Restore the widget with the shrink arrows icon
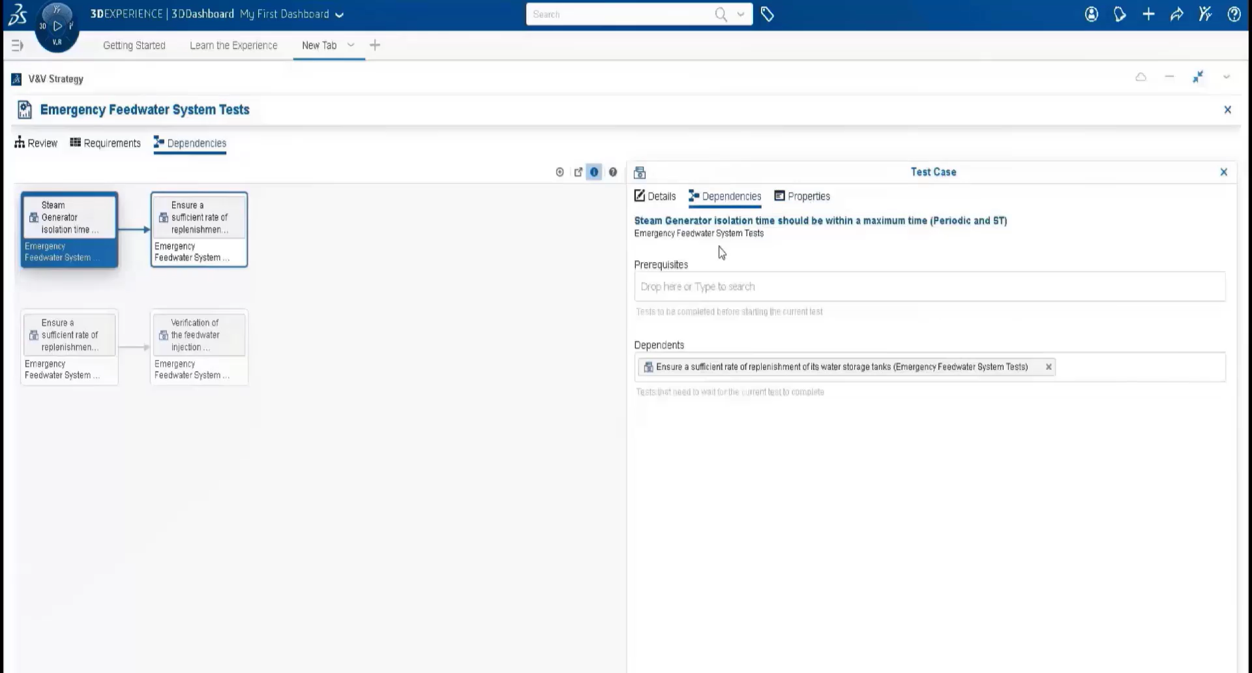The height and width of the screenshot is (673, 1252). click(1198, 77)
